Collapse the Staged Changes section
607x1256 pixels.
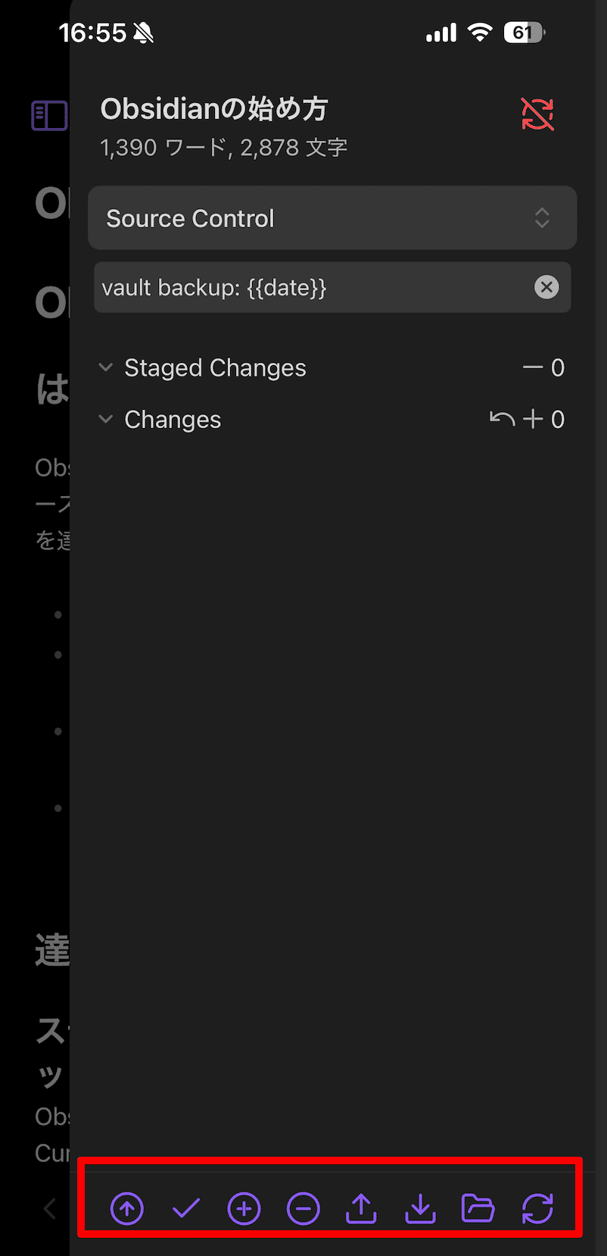tap(105, 367)
